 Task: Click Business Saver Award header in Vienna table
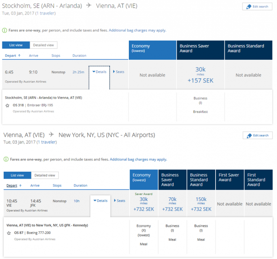(x=173, y=180)
